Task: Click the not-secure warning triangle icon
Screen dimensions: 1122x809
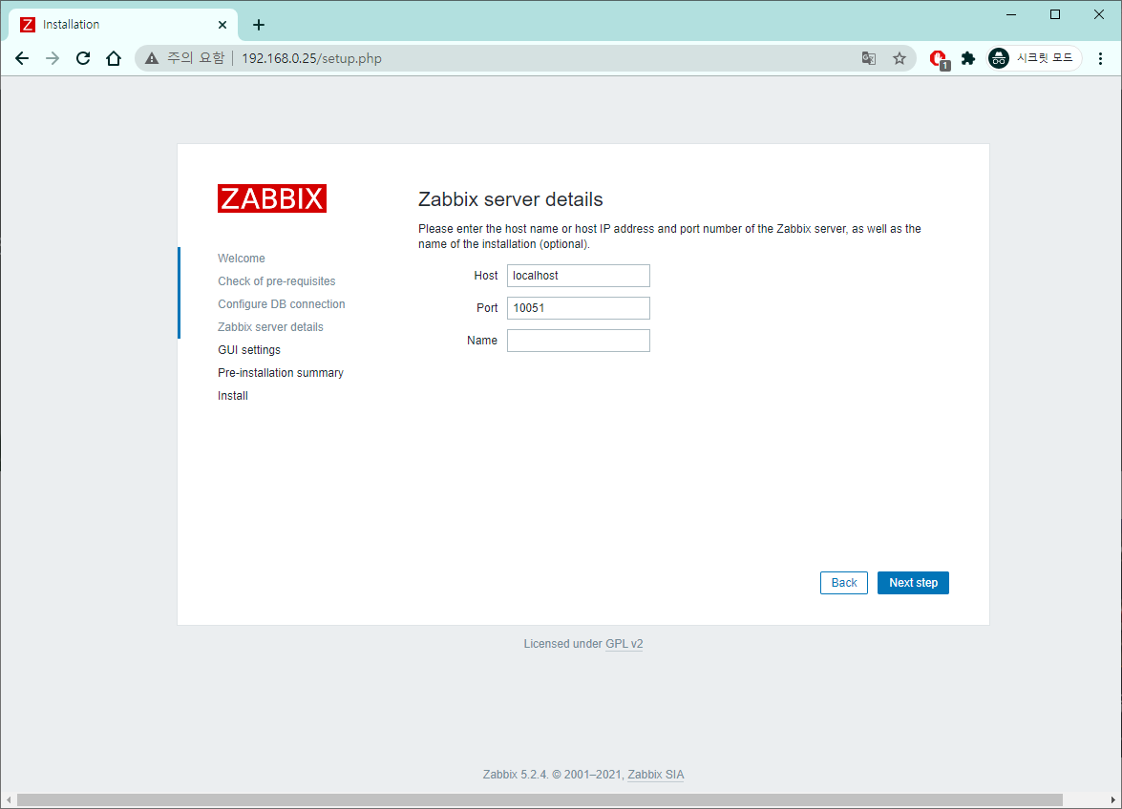Action: pyautogui.click(x=152, y=58)
